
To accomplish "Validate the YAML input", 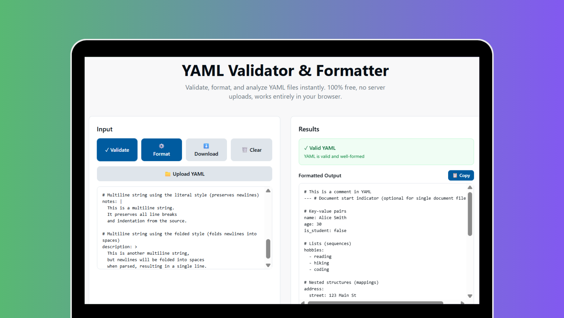I will 117,150.
